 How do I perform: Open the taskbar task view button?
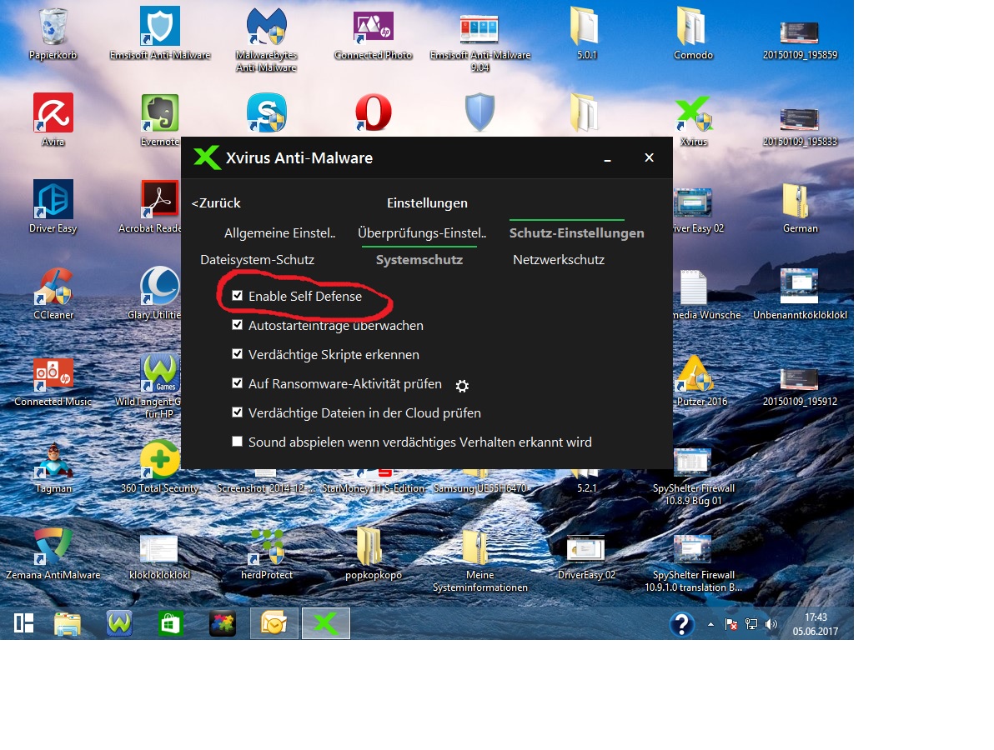tap(24, 623)
